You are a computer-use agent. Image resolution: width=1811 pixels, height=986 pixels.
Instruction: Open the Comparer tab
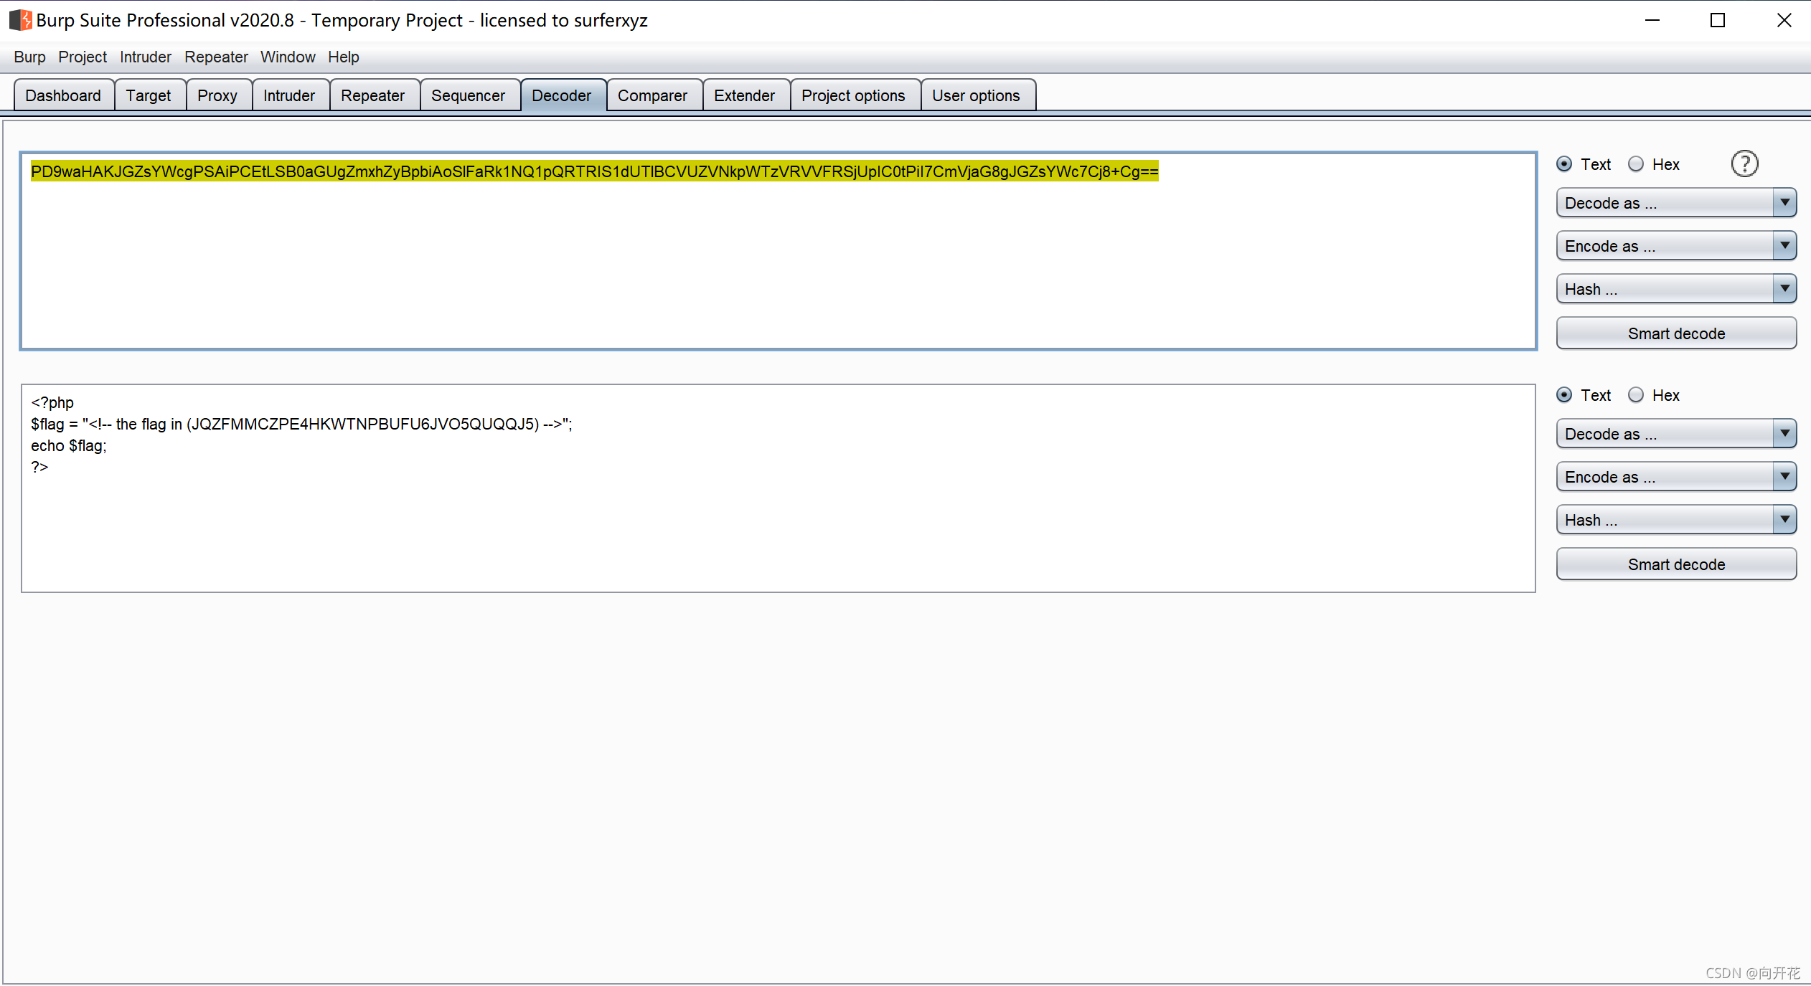pyautogui.click(x=652, y=95)
